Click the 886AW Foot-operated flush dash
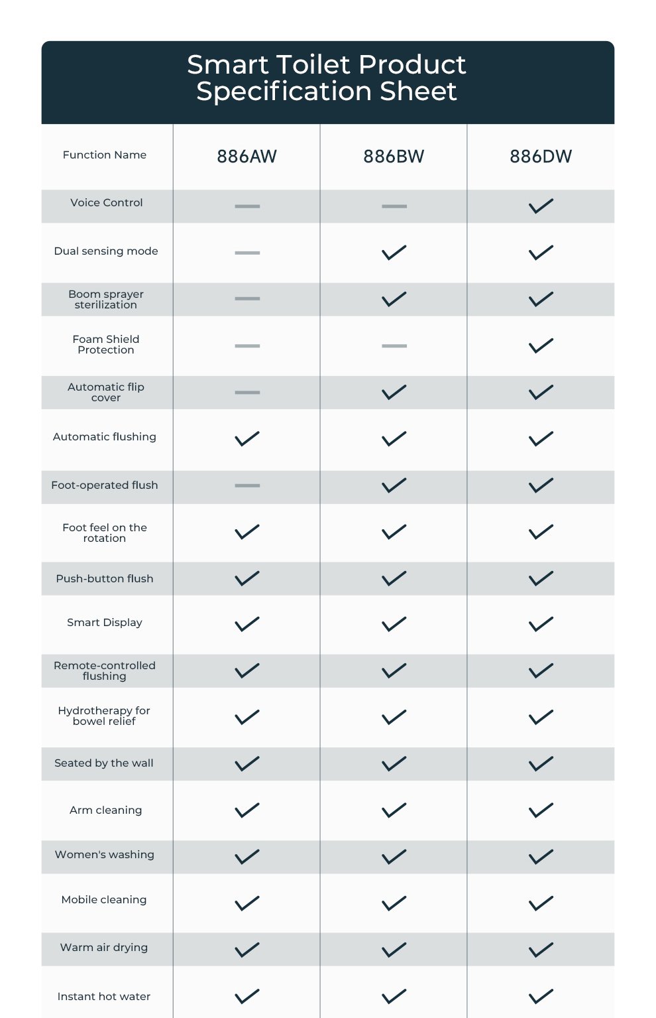This screenshot has height=1018, width=656. (x=247, y=485)
